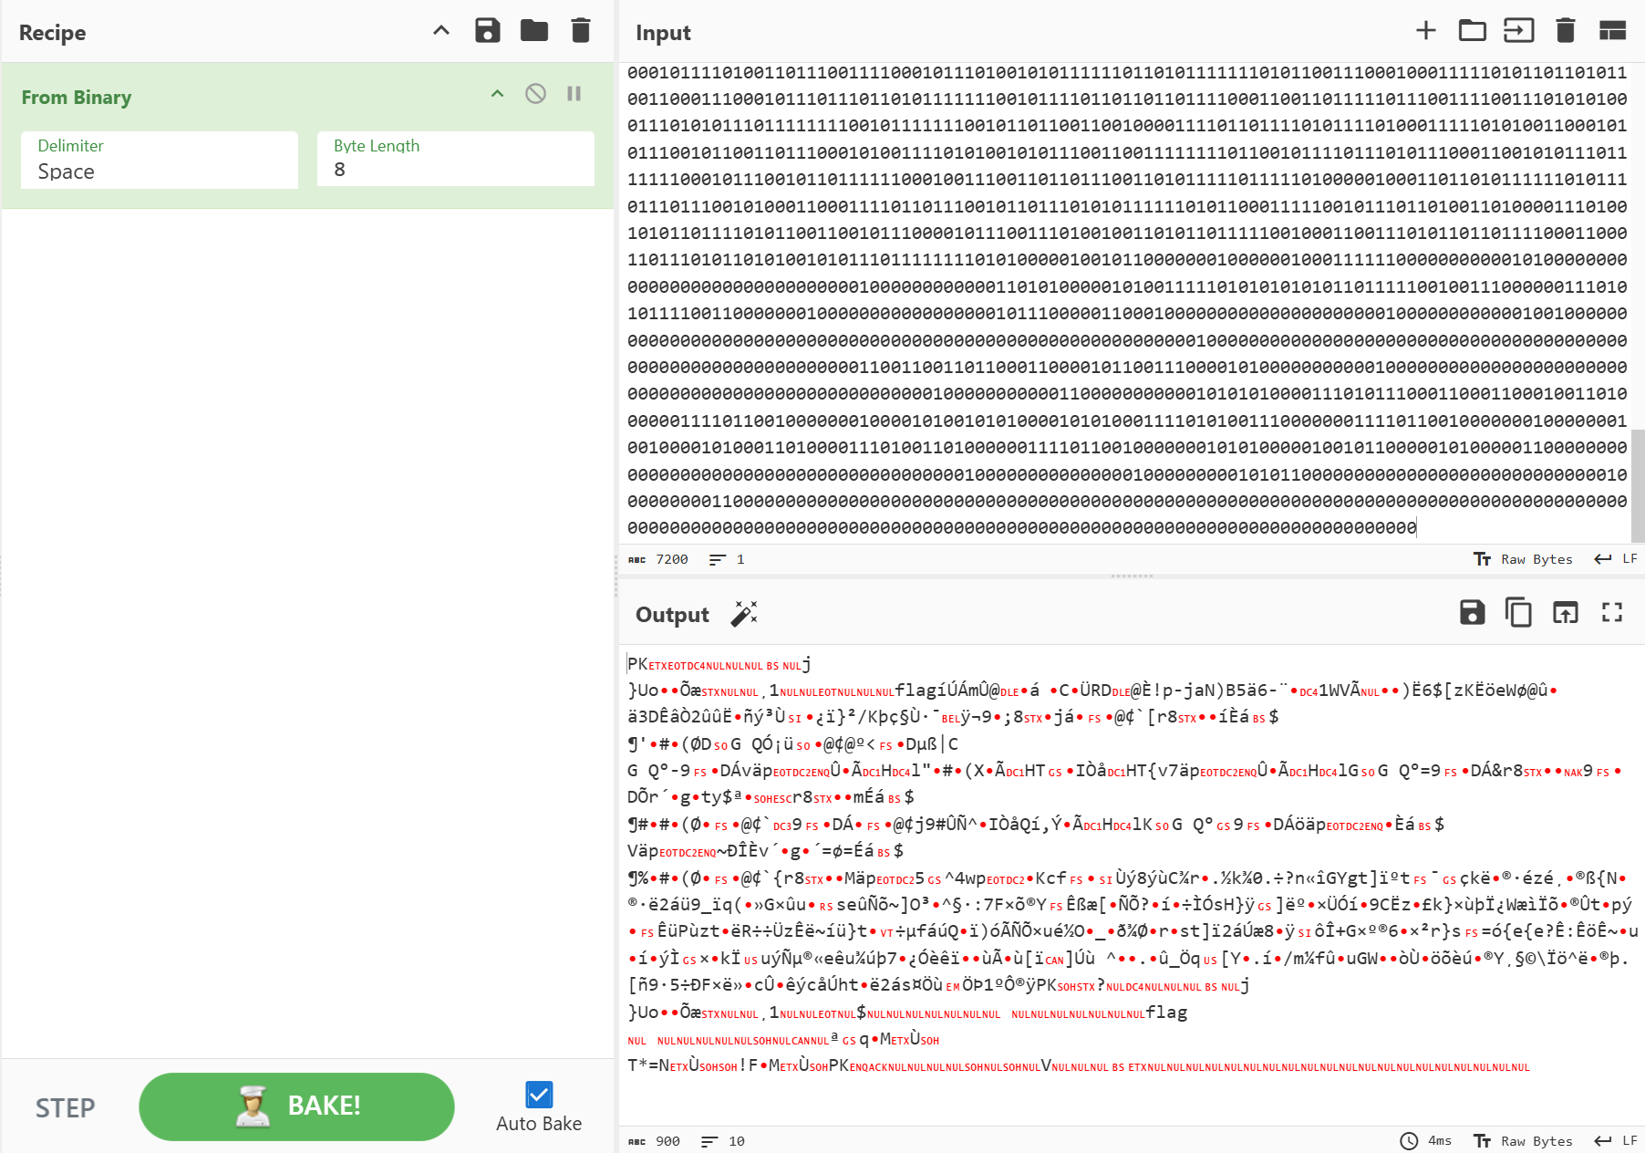Collapse the Recipe pane chevron
The image size is (1645, 1153).
tap(441, 31)
